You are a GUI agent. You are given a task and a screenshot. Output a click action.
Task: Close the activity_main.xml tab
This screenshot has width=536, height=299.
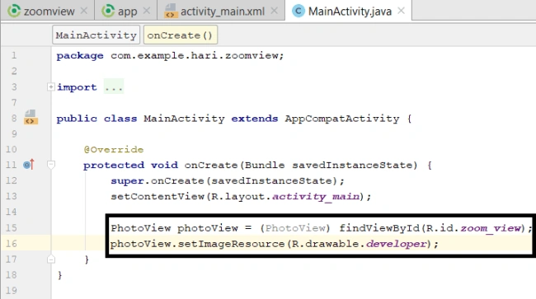[x=274, y=11]
